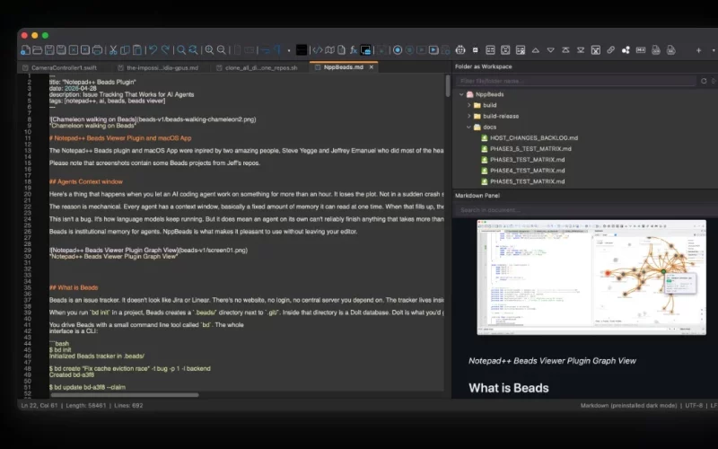Click the code brackets toolbar icon

tap(318, 50)
